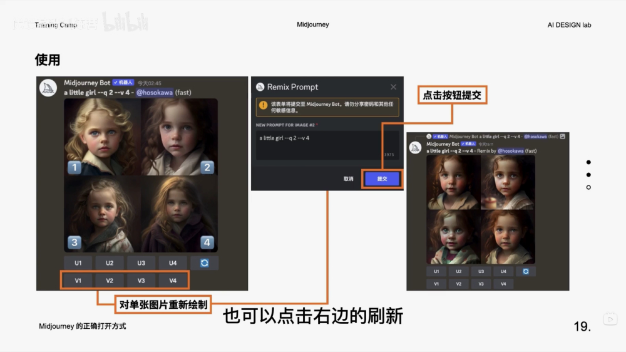Click refresh icon in left Midjourney panel
The image size is (626, 352).
coord(205,263)
